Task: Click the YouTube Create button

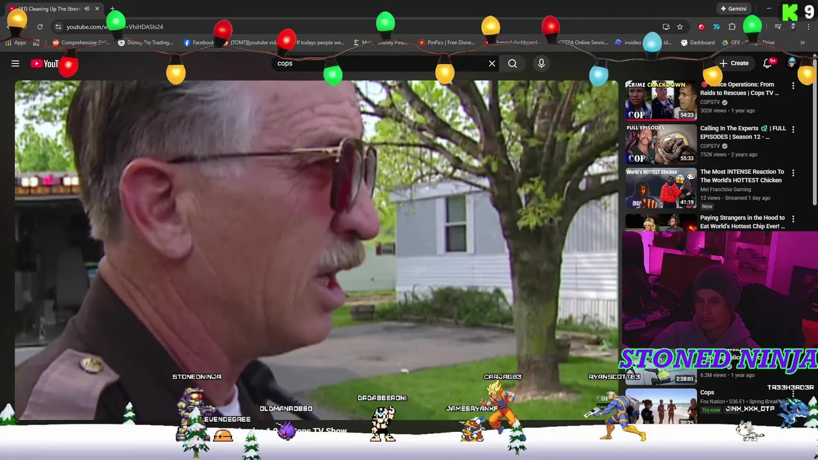Action: 734,63
